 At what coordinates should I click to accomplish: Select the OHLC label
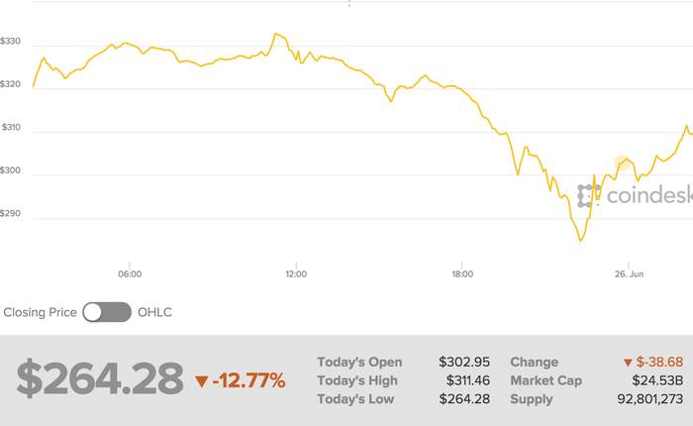[x=154, y=312]
